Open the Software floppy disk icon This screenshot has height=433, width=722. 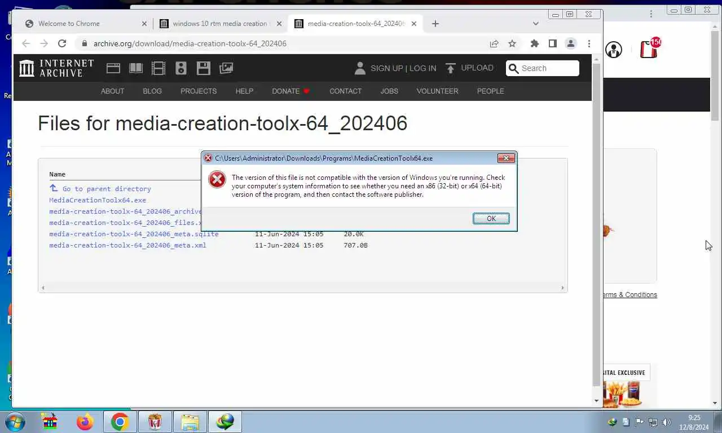204,68
